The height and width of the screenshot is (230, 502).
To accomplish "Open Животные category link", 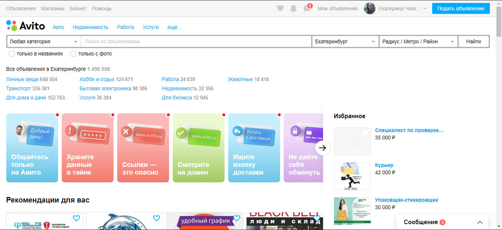I will point(241,79).
